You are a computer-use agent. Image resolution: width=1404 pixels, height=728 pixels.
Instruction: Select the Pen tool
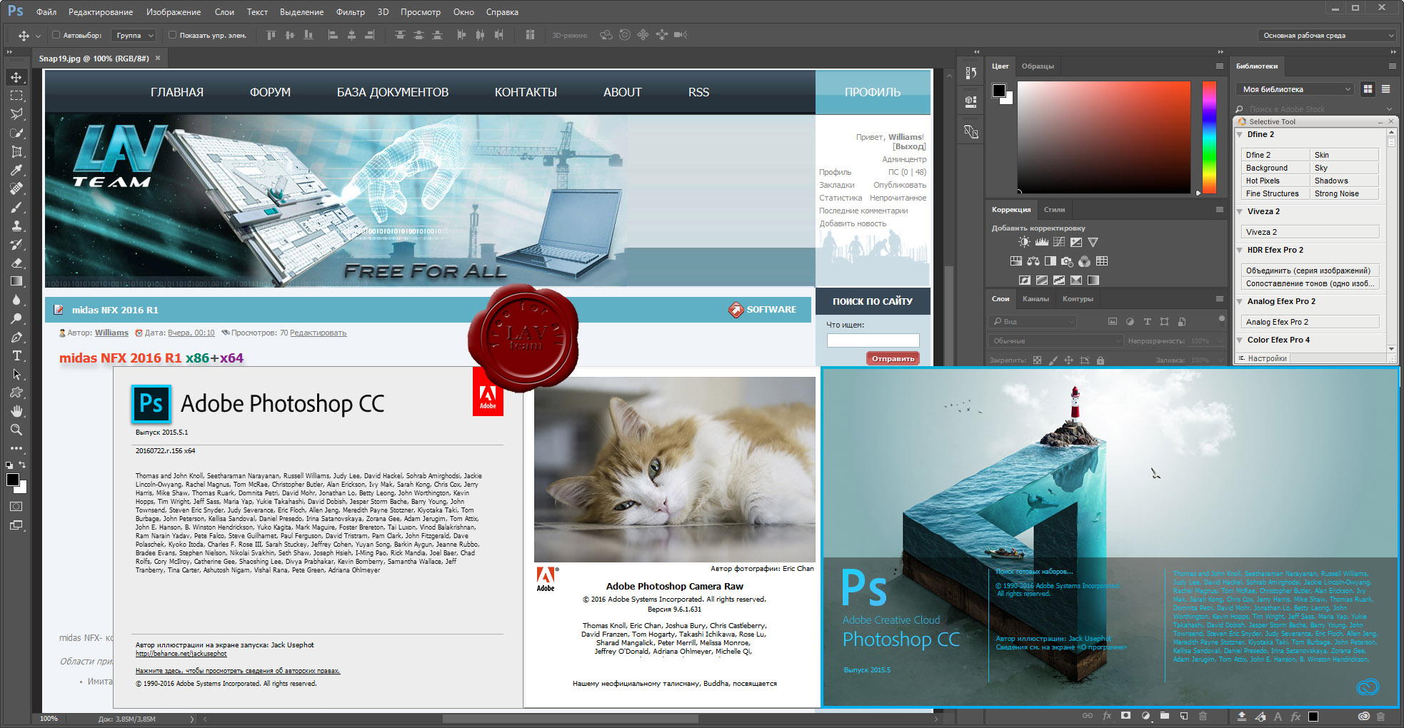pyautogui.click(x=16, y=337)
